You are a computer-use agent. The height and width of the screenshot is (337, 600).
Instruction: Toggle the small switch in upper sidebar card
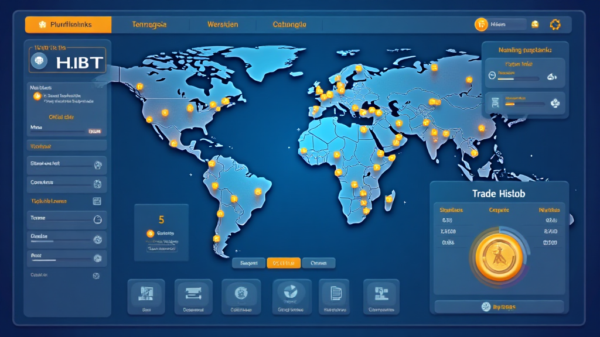coord(94,132)
